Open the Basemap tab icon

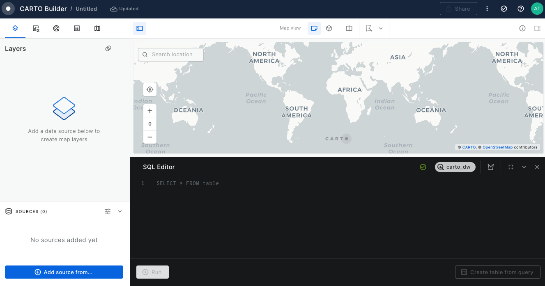(x=97, y=28)
